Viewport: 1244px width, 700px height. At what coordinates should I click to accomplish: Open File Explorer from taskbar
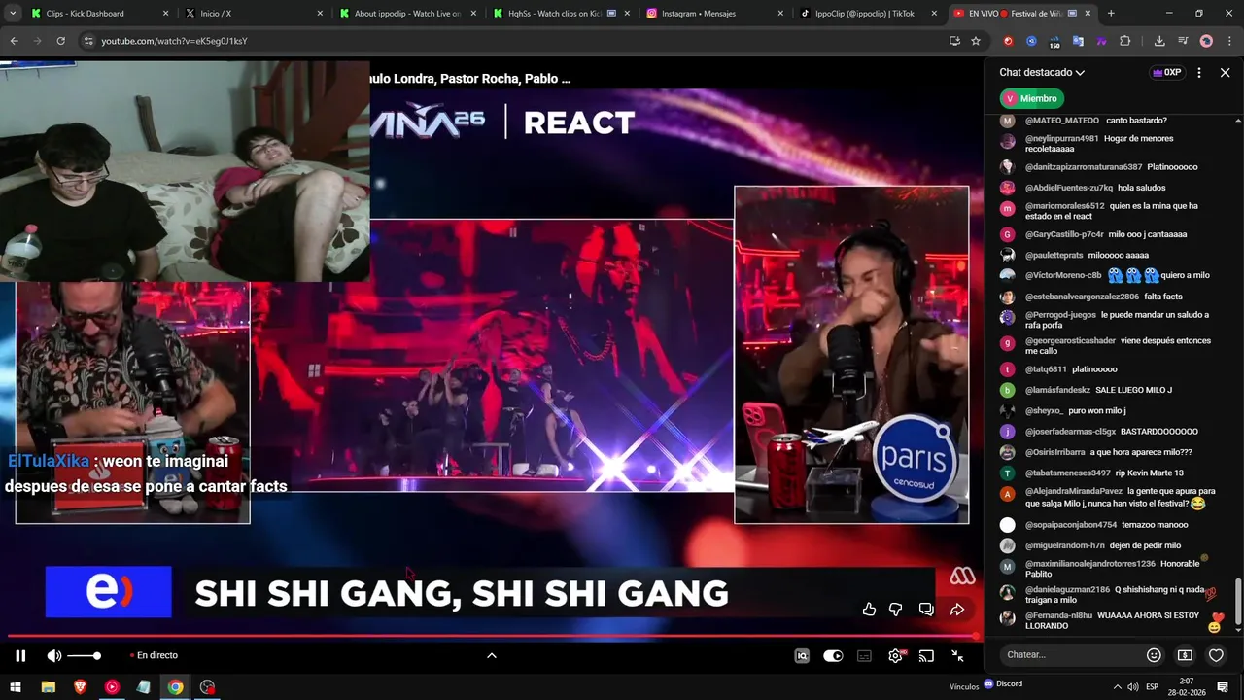(x=48, y=687)
